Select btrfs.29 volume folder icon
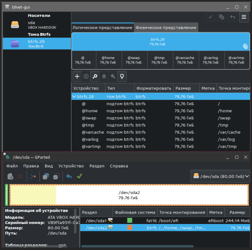The height and width of the screenshot is (250, 252). [x=15, y=44]
